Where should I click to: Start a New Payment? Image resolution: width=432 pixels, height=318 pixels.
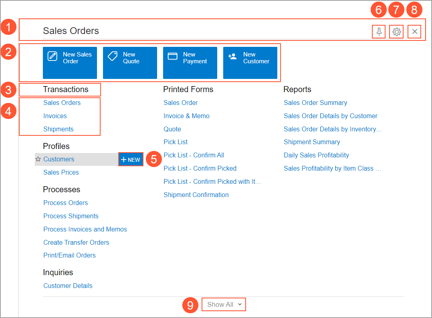[190, 63]
